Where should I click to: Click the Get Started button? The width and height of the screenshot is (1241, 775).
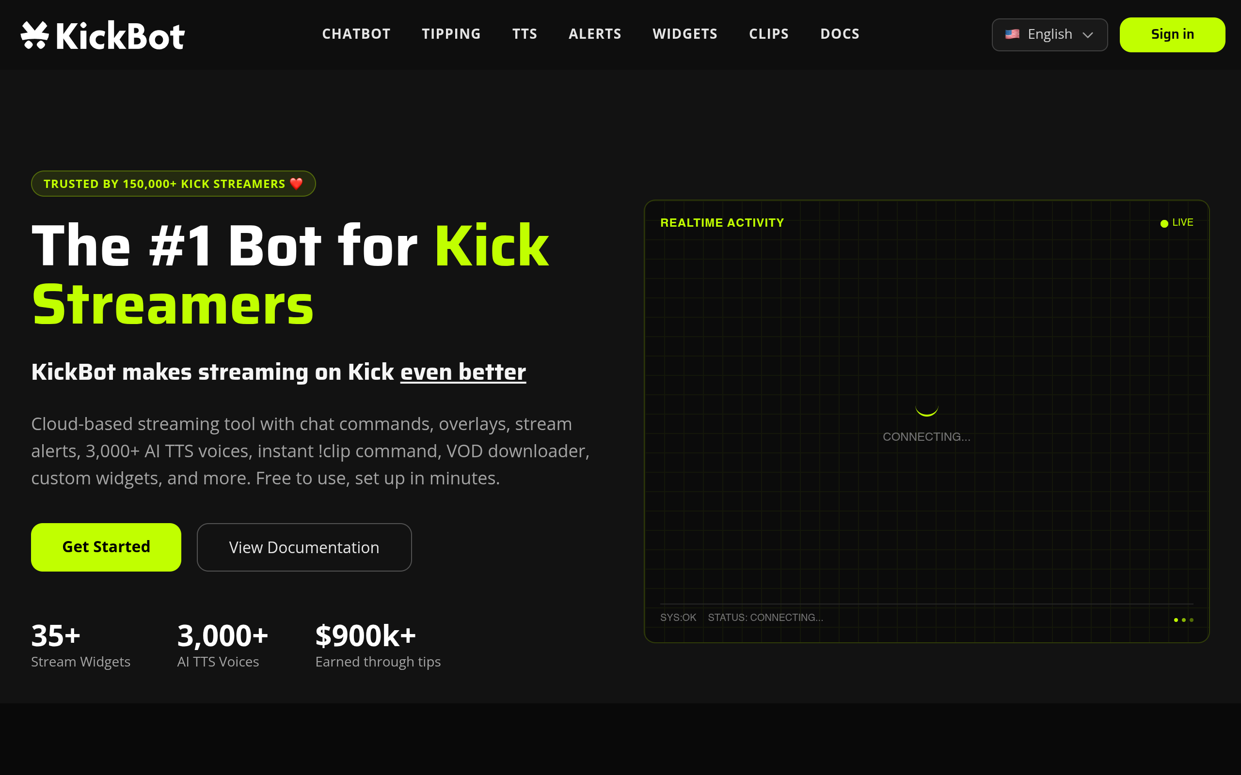106,547
